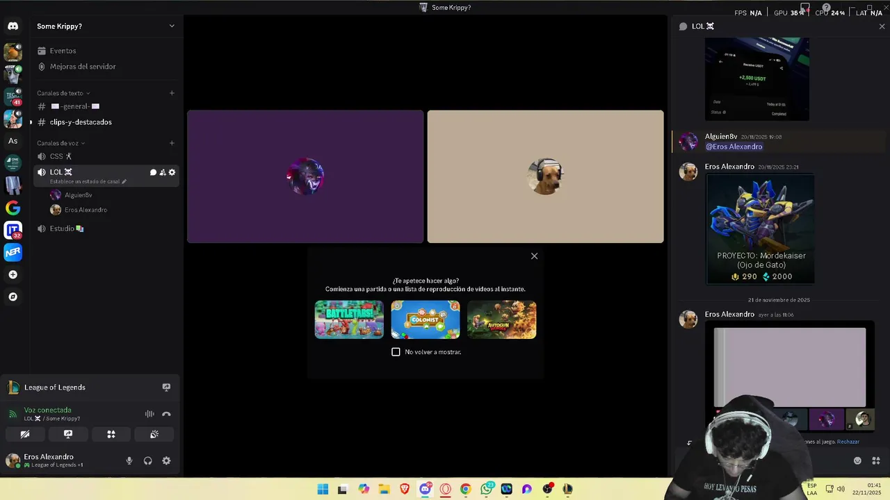Screen dimensions: 890x500
Task: Share your screen from the voice panel
Action: click(x=68, y=434)
